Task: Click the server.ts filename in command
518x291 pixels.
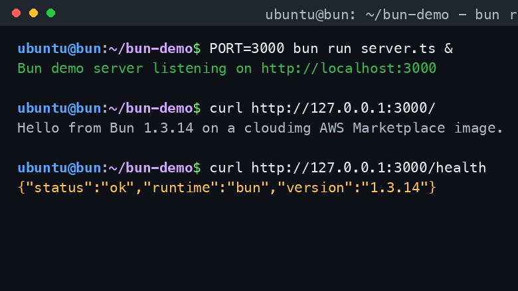Action: pos(398,49)
